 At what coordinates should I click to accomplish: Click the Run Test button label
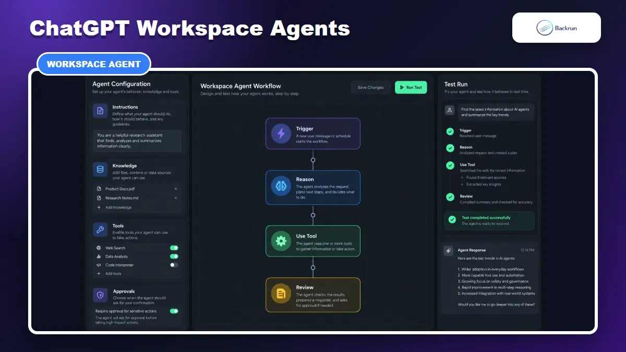(414, 88)
